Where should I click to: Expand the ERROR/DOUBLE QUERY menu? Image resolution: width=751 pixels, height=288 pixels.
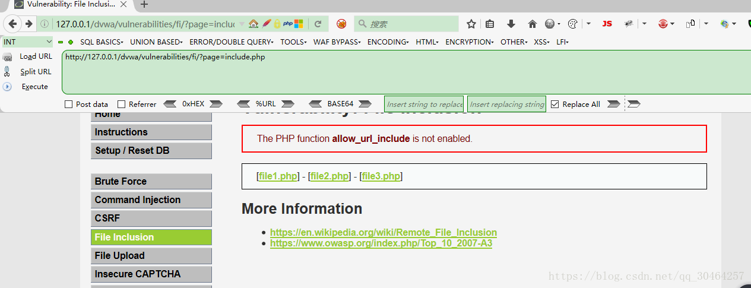point(232,42)
